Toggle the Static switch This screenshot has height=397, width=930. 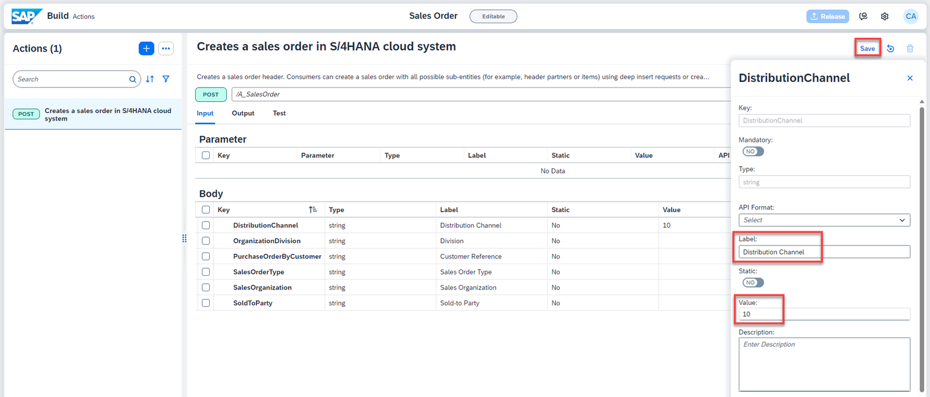[x=753, y=282]
